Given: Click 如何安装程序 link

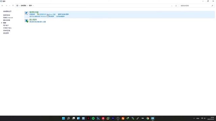Looking at the screenshot, I should [60, 16].
